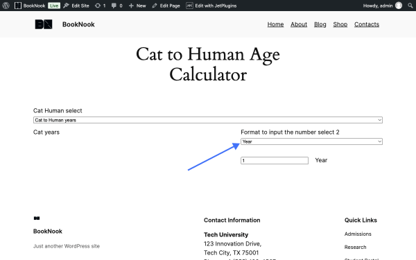Focus the Year number input field
This screenshot has width=416, height=260.
(275, 161)
